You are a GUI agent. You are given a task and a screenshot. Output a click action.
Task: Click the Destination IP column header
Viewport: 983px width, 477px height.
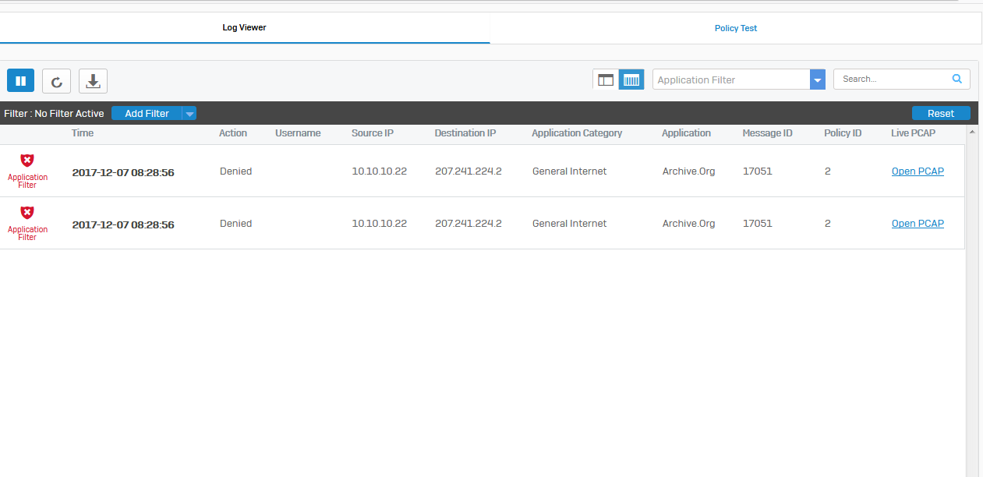(x=465, y=133)
